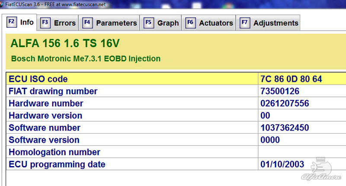Click the F3 key icon beside Errors
Image resolution: width=346 pixels, height=186 pixels.
45,23
